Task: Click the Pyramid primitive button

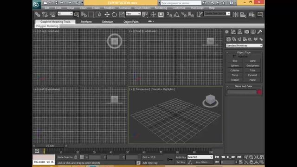Action: click(x=252, y=75)
